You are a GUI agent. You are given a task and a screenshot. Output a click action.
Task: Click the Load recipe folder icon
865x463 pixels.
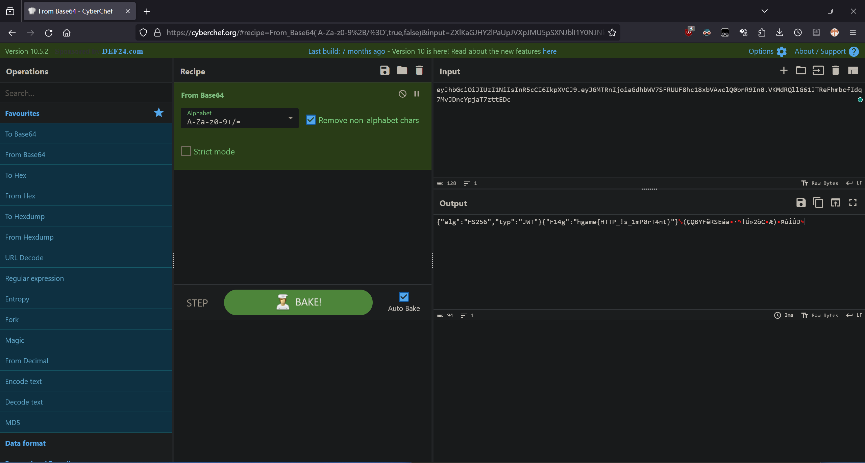(x=402, y=71)
